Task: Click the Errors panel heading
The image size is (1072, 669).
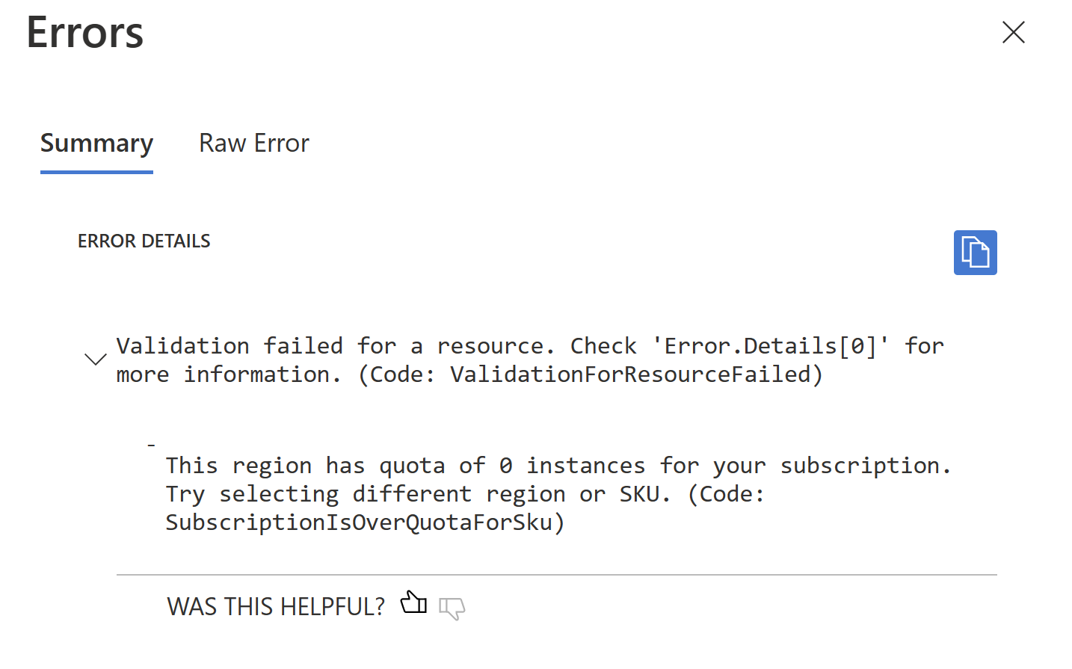Action: [84, 32]
